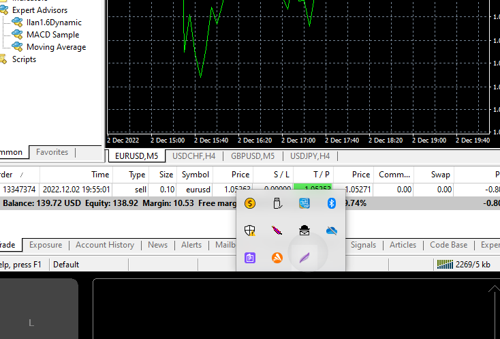
Task: Open Windows Security shield tray icon
Action: click(250, 231)
